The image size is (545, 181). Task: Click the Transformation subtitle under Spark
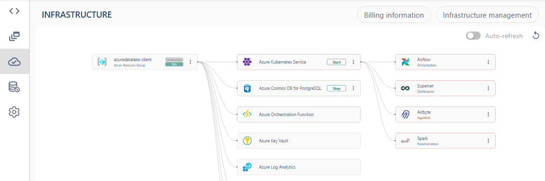tap(428, 144)
